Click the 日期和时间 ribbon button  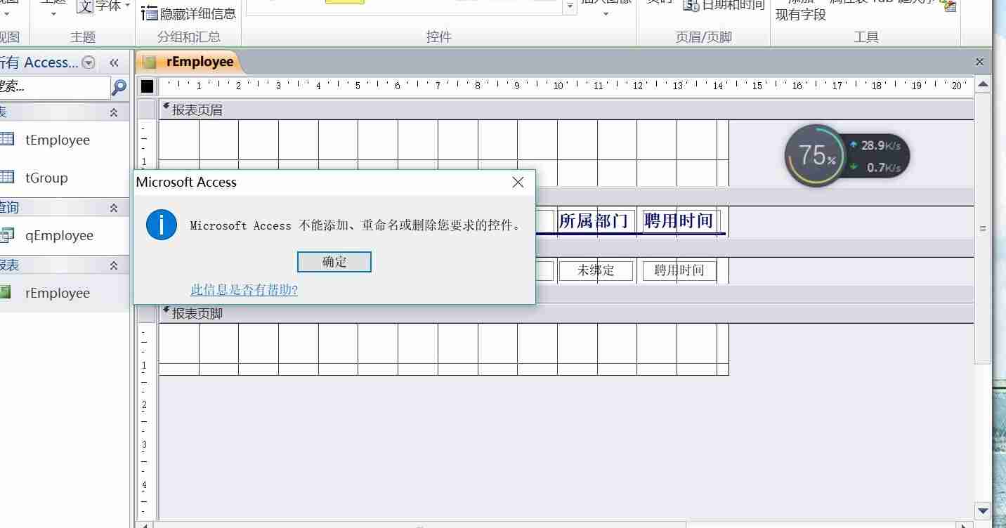[x=724, y=6]
